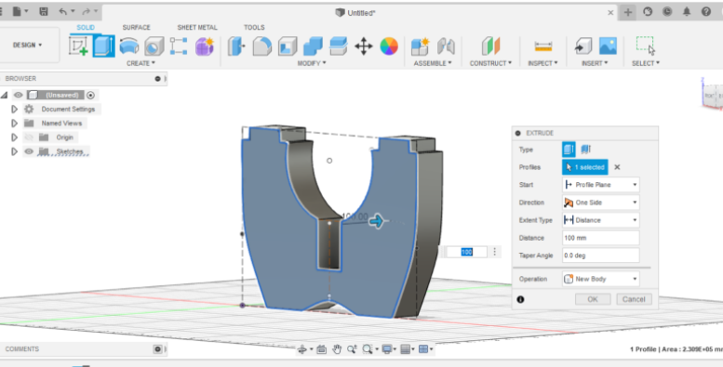Choose the Shell tool icon
Viewport: 723px width, 367px height.
(288, 46)
